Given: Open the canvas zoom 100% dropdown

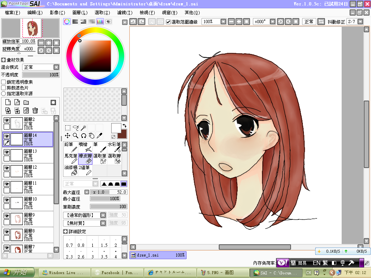Looking at the screenshot, I should point(223,22).
